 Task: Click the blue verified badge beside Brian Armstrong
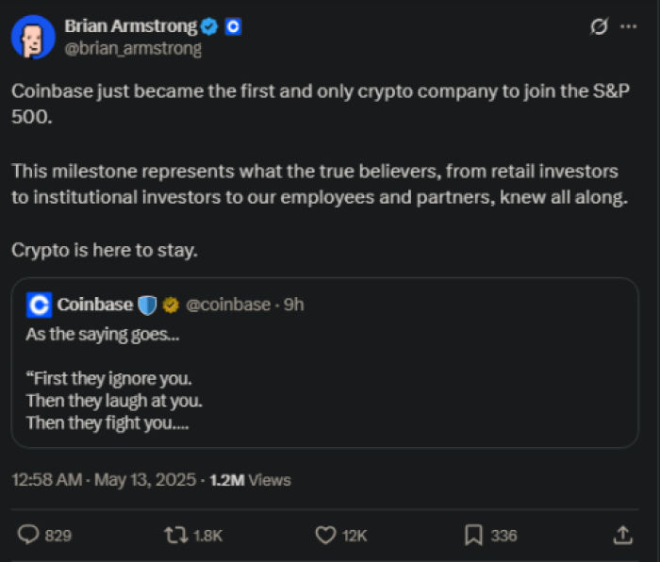point(208,26)
